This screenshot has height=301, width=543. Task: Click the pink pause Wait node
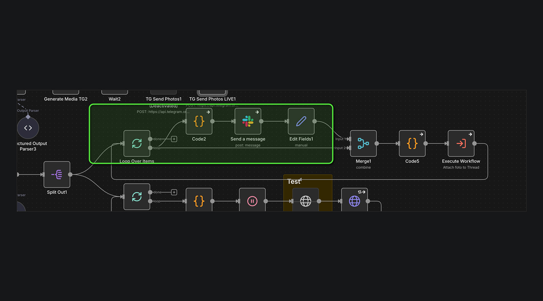click(252, 201)
